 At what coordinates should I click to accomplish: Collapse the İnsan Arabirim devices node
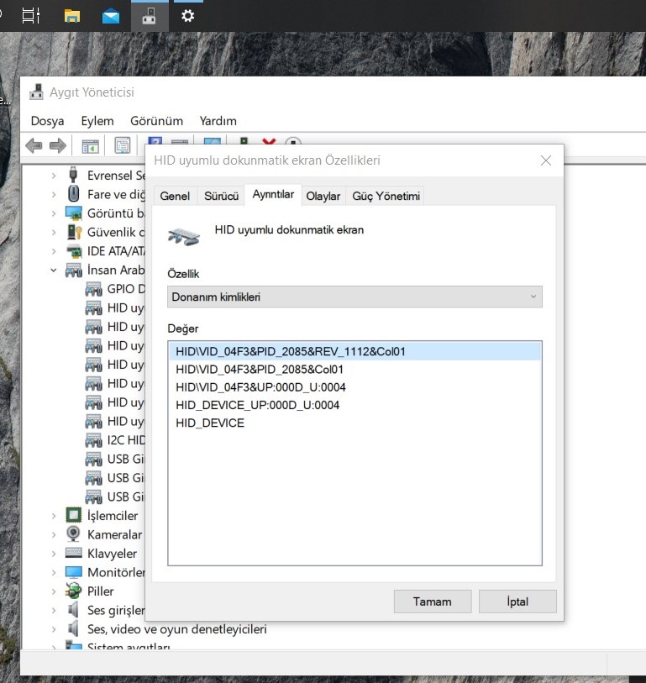click(x=54, y=271)
